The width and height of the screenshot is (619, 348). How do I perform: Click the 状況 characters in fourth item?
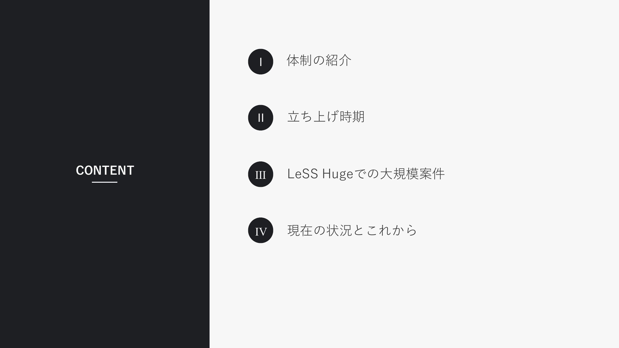pyautogui.click(x=339, y=230)
